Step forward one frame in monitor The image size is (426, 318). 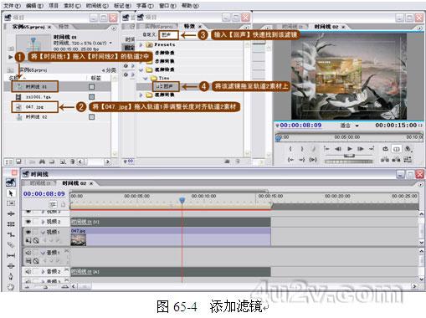(x=361, y=149)
